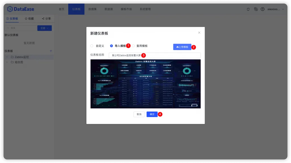Open the help question mark icon
Viewport: 291px width, 163px height.
[x=262, y=9]
